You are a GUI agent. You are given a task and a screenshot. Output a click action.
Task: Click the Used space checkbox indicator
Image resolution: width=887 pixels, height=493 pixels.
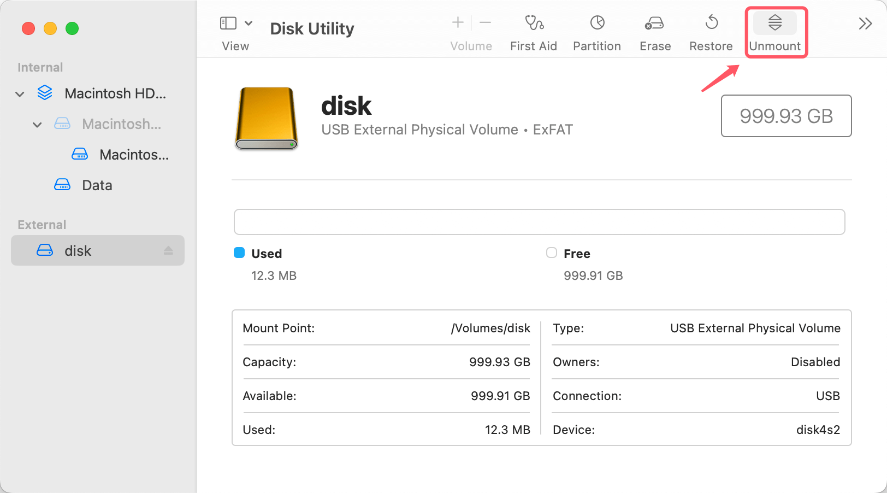pos(239,253)
